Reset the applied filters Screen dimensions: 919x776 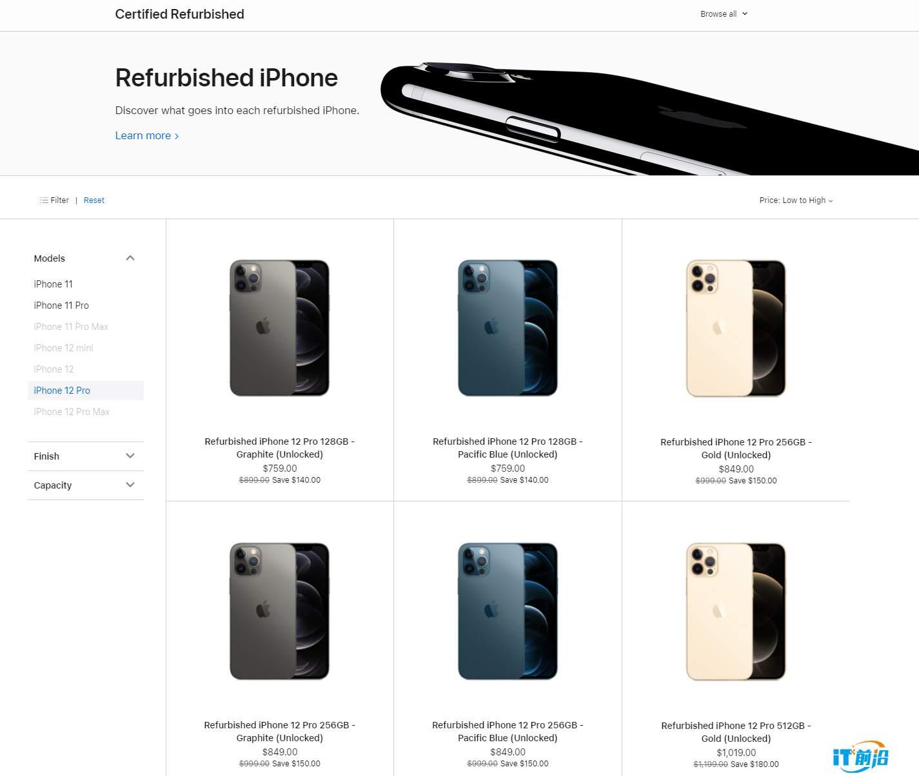coord(94,200)
